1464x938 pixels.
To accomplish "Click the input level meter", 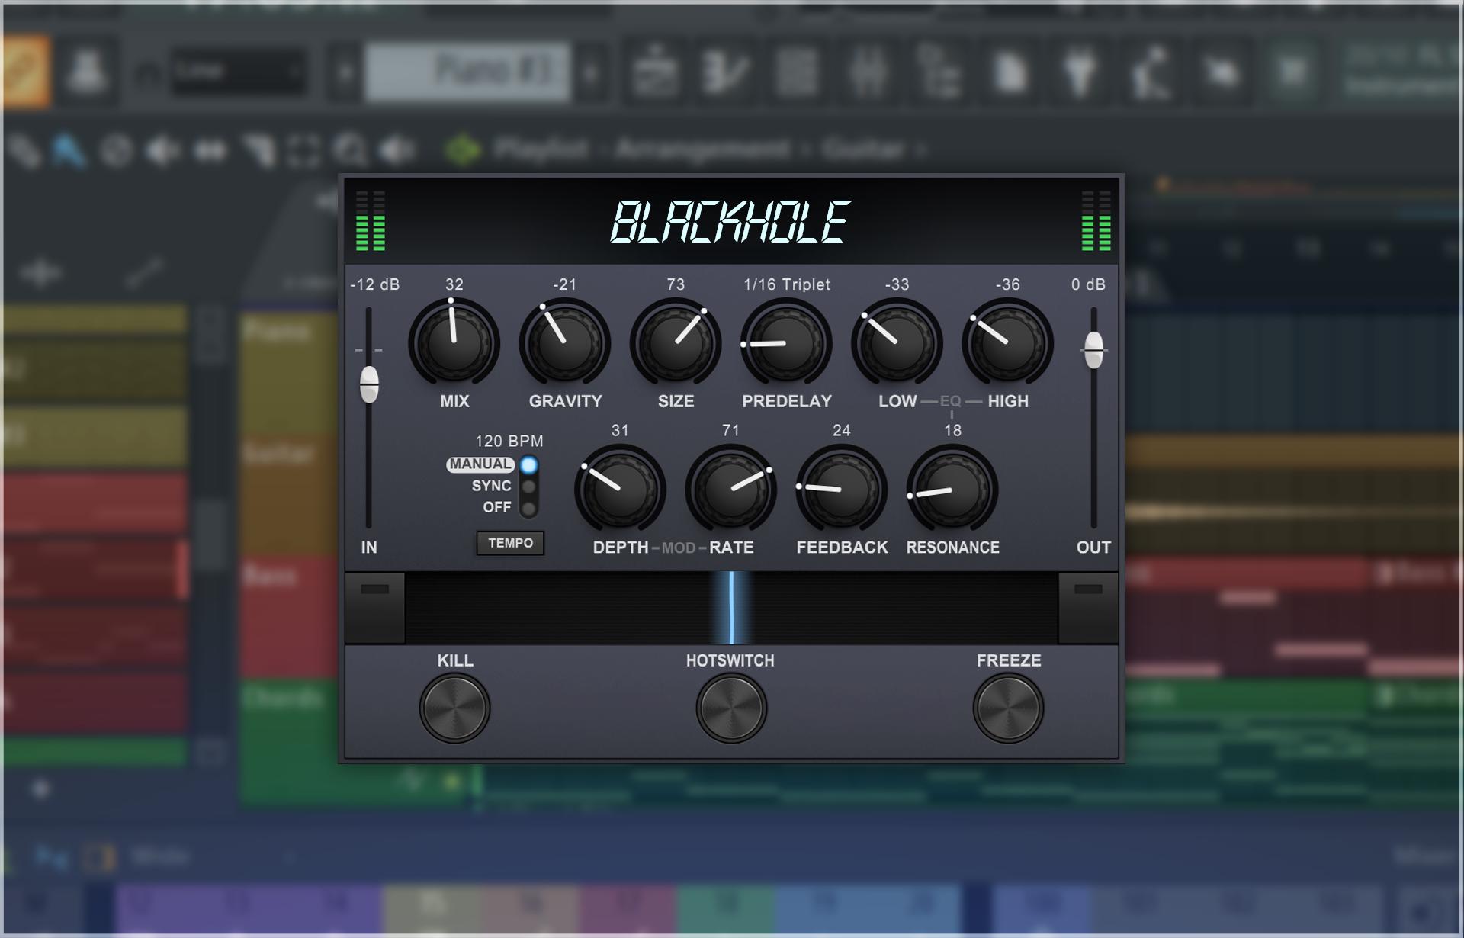I will 371,221.
